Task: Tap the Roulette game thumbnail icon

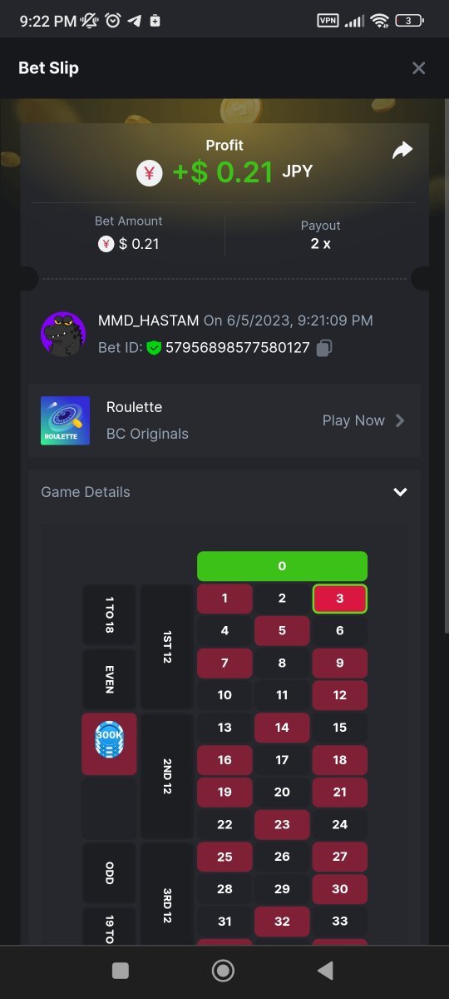Action: [65, 420]
